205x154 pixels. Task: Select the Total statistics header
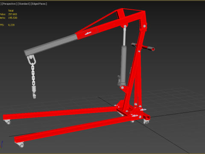(x=11, y=11)
